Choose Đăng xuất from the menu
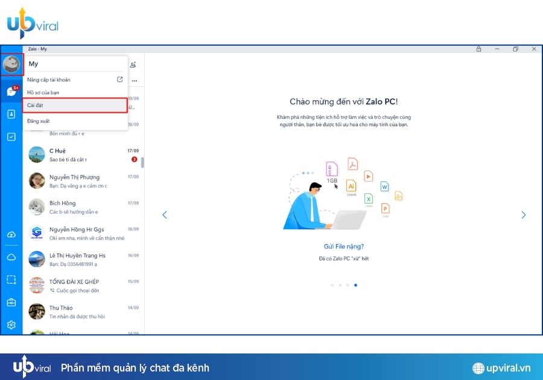Viewport: 543px width, 380px height. coord(75,121)
